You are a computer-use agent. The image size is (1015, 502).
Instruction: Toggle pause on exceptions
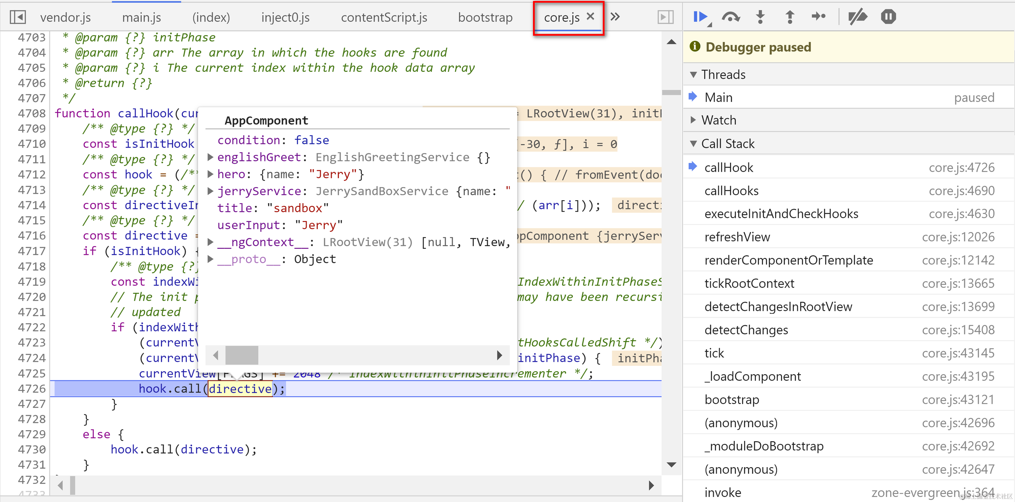pos(888,17)
